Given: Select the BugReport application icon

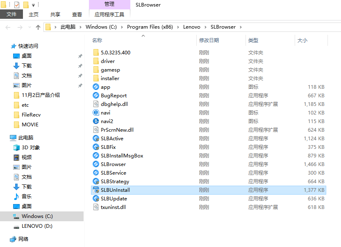Looking at the screenshot, I should tap(95, 95).
